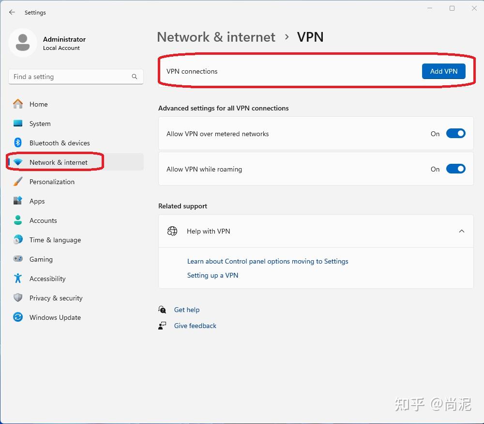Click the Find a setting search box
484x424 pixels.
tap(76, 77)
